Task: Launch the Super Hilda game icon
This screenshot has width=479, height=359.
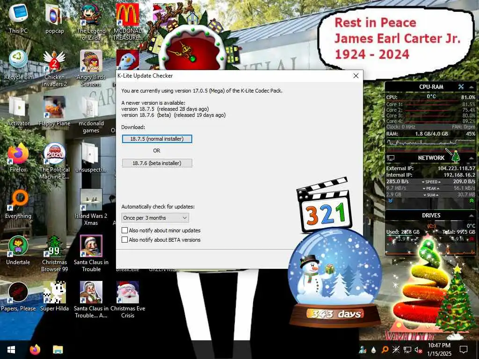Action: [x=54, y=297]
